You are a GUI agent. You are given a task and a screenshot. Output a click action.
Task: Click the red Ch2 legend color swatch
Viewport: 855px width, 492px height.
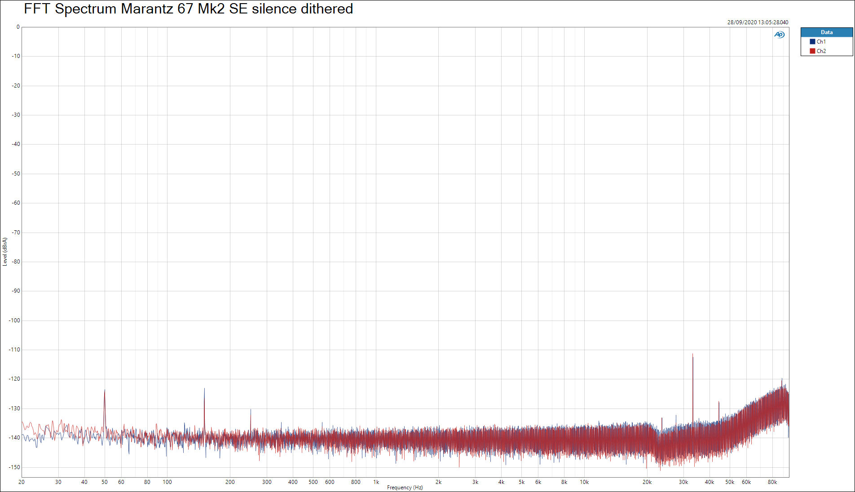coord(812,51)
